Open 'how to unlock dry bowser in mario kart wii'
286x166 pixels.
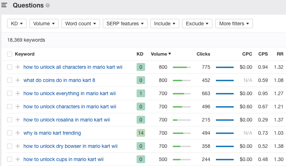click(x=70, y=146)
